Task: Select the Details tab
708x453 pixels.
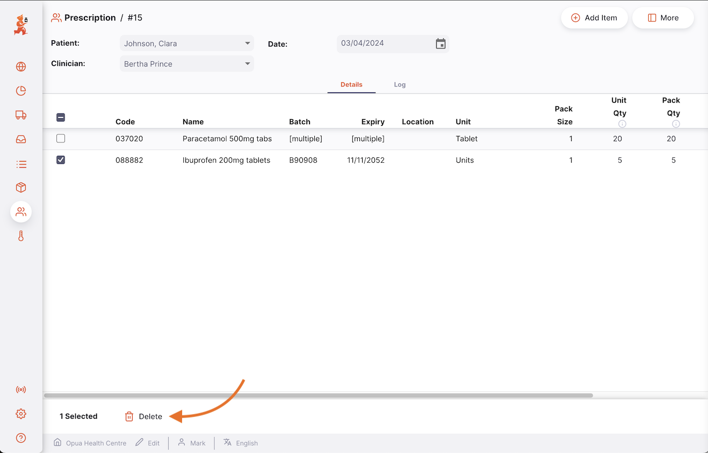Action: pyautogui.click(x=351, y=85)
